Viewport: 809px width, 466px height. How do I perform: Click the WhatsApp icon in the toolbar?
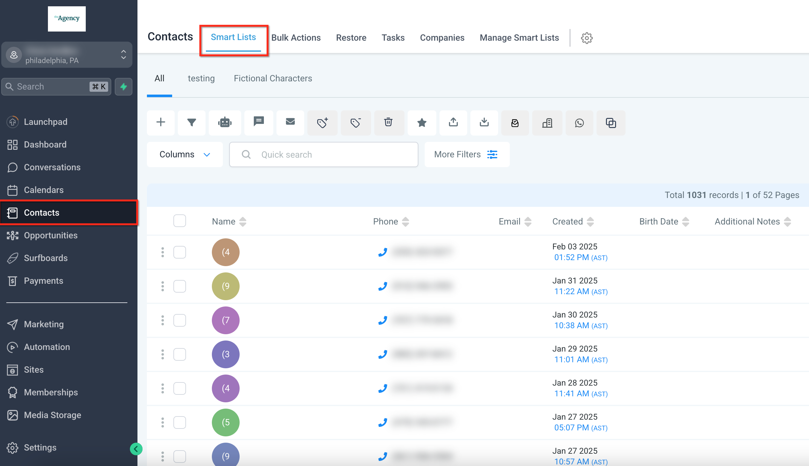pos(579,123)
